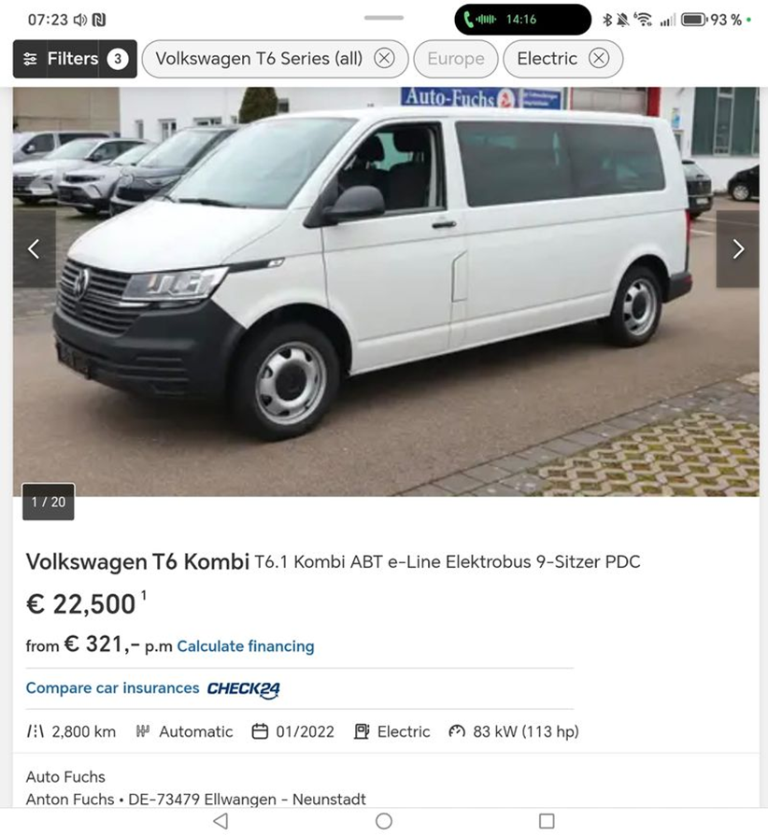Image resolution: width=768 pixels, height=835 pixels.
Task: Remove the Volkswagen T6 Series filter chip
Action: [x=384, y=58]
